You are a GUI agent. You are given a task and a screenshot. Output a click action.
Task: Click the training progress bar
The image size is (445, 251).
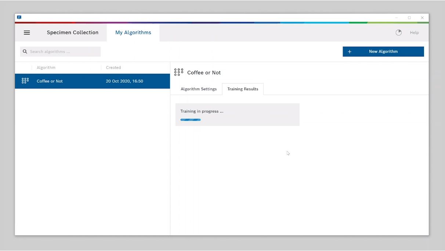[x=191, y=120]
